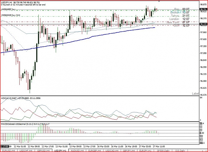Click the grey 'Label' text object
This screenshot has height=152, width=208.
click(x=195, y=94)
